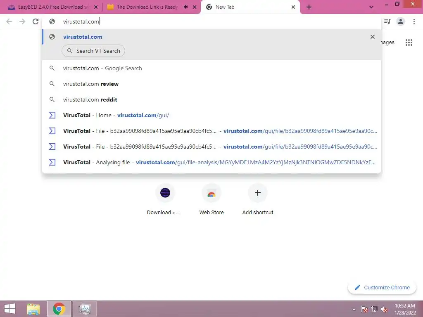Close the EasyBCD tab

96,7
